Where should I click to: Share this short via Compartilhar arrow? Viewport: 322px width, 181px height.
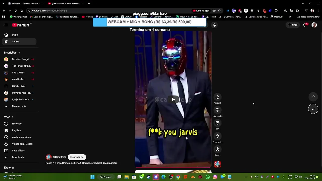(217, 136)
